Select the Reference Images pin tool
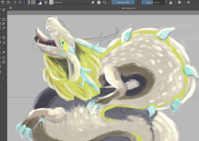This screenshot has height=141, width=199. pos(4,53)
